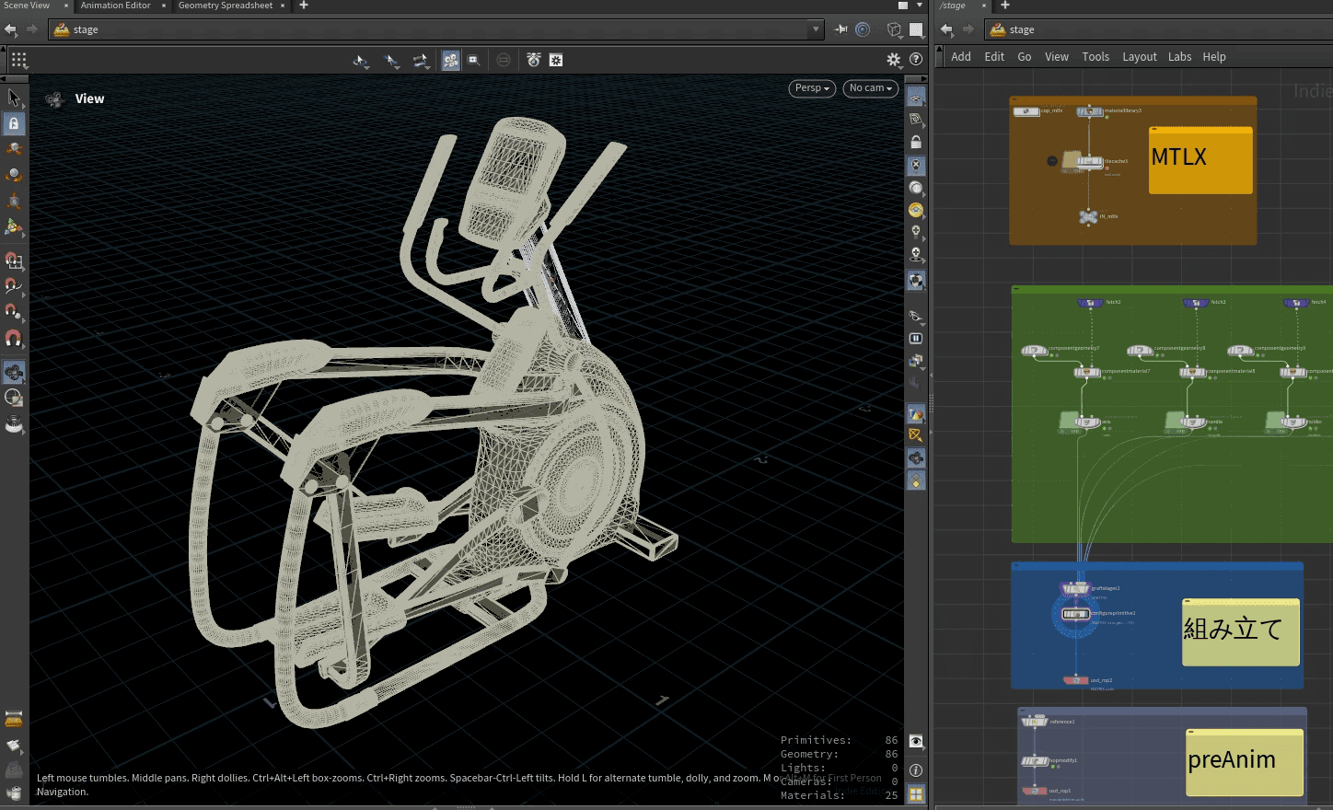Pin the Scene View pane
The height and width of the screenshot is (810, 1333).
(841, 29)
